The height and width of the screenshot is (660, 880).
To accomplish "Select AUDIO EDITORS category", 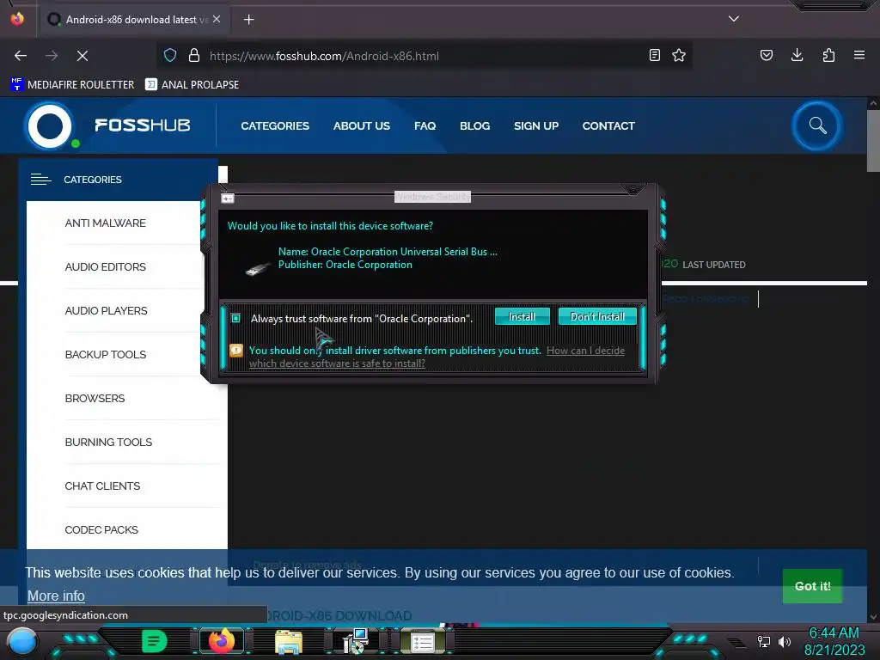I will 105,266.
